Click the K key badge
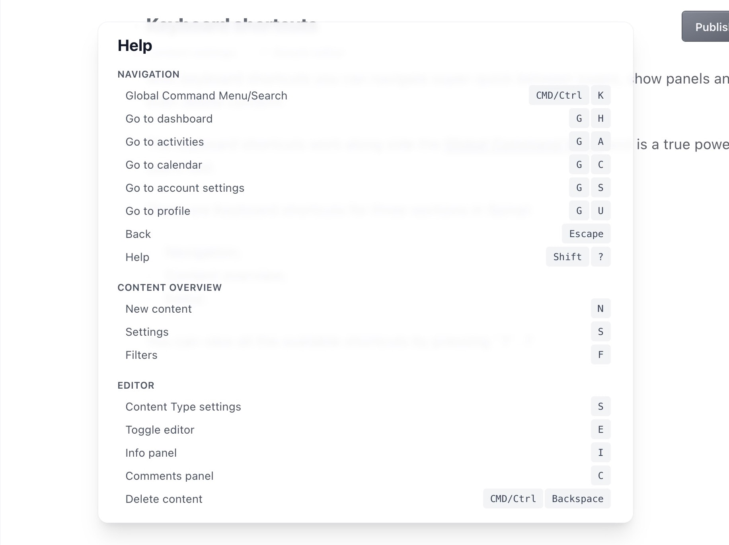Screen dimensions: 729x545 (x=600, y=95)
